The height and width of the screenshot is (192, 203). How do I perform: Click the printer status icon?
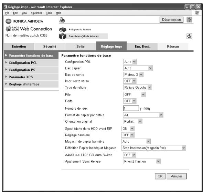(63, 30)
